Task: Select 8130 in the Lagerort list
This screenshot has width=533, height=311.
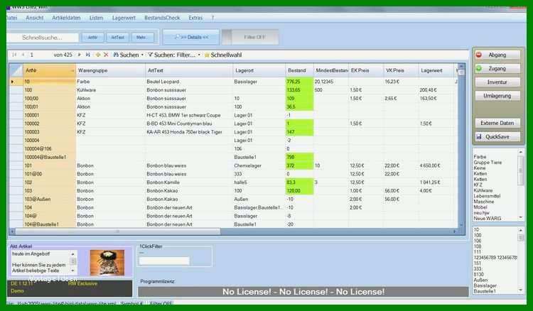Action: tap(478, 274)
